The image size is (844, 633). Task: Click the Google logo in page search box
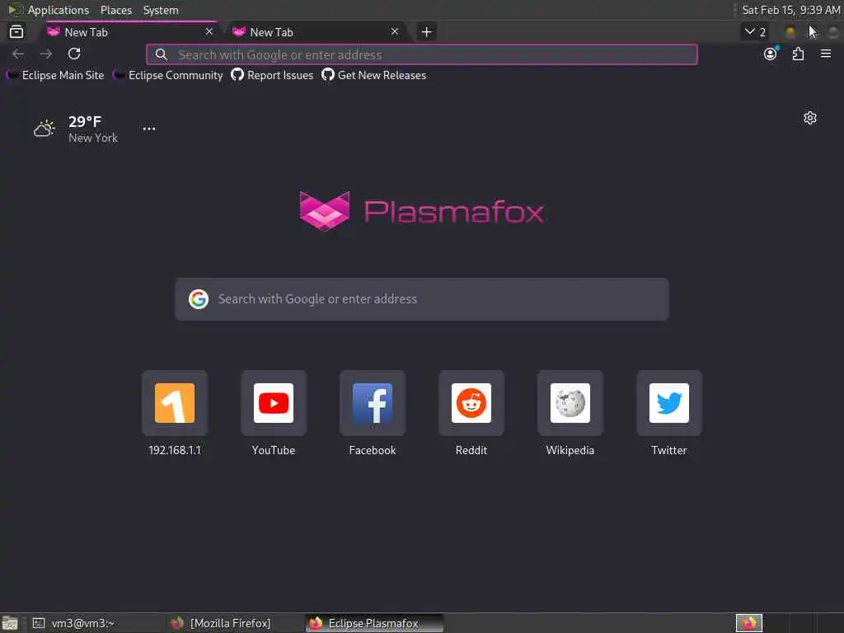click(x=199, y=298)
